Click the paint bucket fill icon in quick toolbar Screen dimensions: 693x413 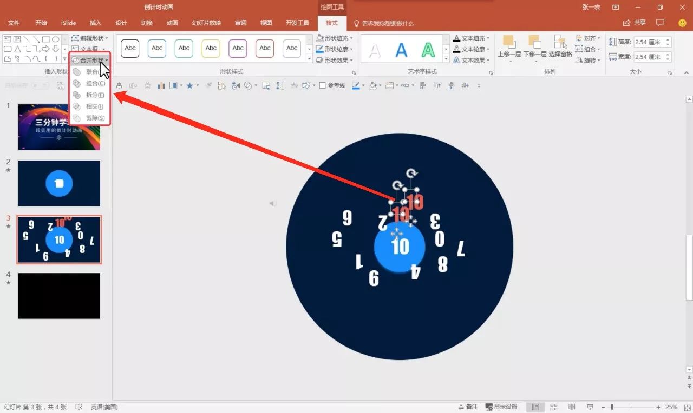click(x=372, y=85)
